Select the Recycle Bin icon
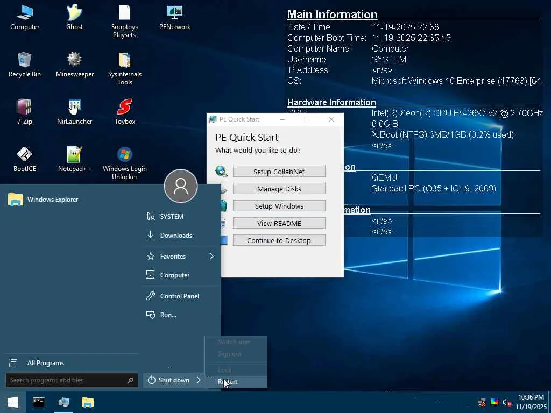Screen dimensions: 551x413 coord(25,65)
